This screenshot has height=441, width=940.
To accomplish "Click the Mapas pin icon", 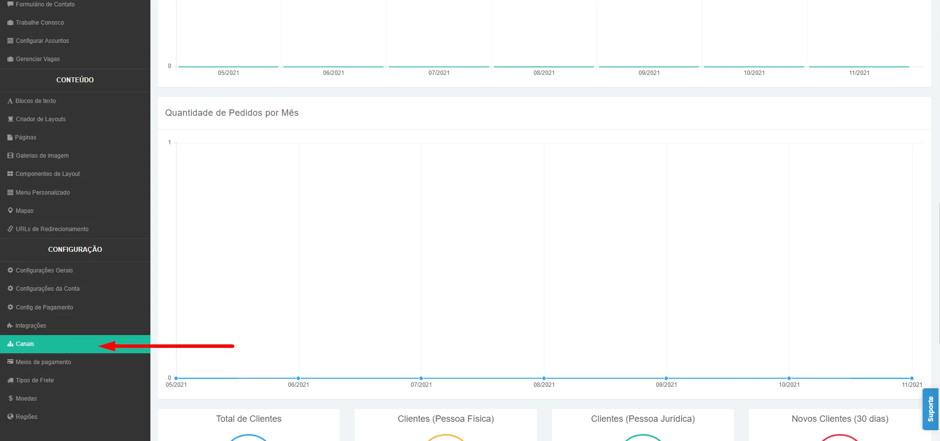I will (x=10, y=211).
